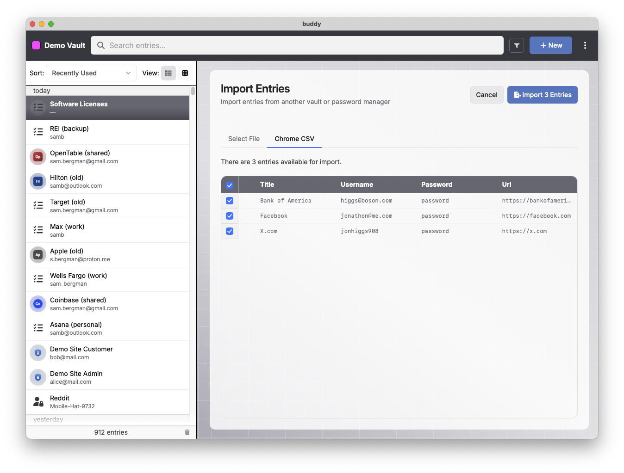Click the Username column header
Screen dimensions: 624x473
point(357,184)
